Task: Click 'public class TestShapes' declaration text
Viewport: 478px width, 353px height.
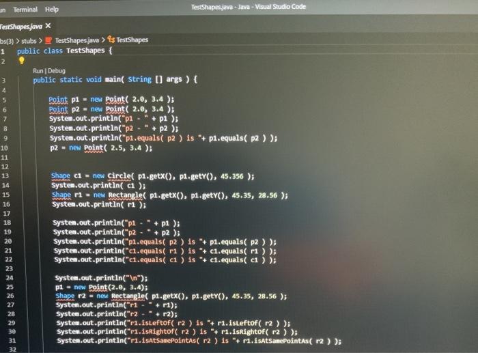Action: point(61,51)
